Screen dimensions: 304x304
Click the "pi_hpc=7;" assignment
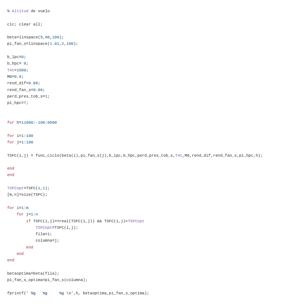click(x=18, y=103)
